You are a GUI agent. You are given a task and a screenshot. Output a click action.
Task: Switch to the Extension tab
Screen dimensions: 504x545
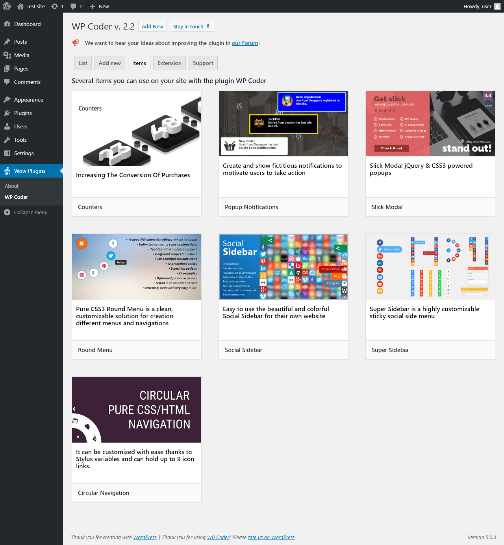[169, 63]
